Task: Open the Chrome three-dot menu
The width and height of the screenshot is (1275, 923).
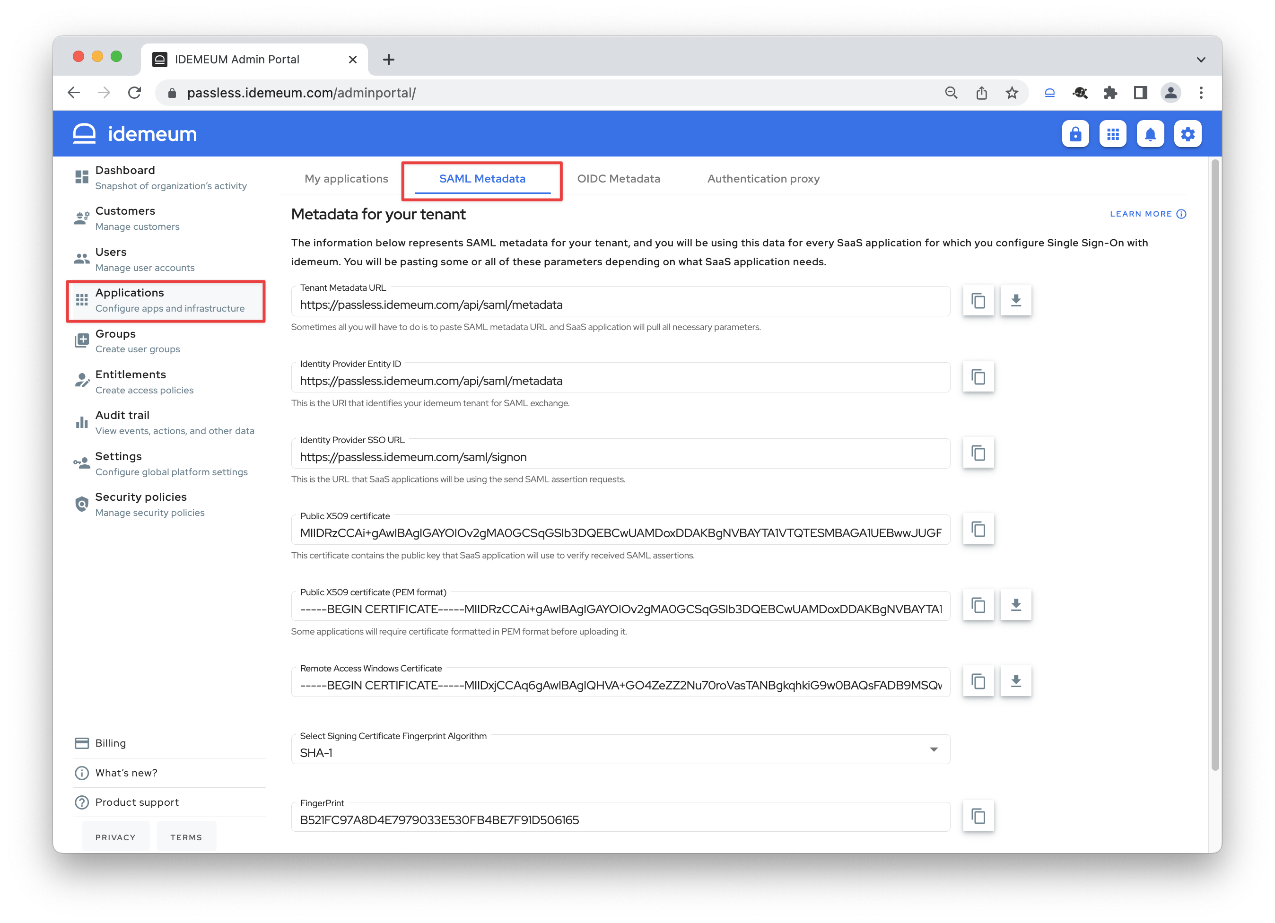Action: 1201,93
